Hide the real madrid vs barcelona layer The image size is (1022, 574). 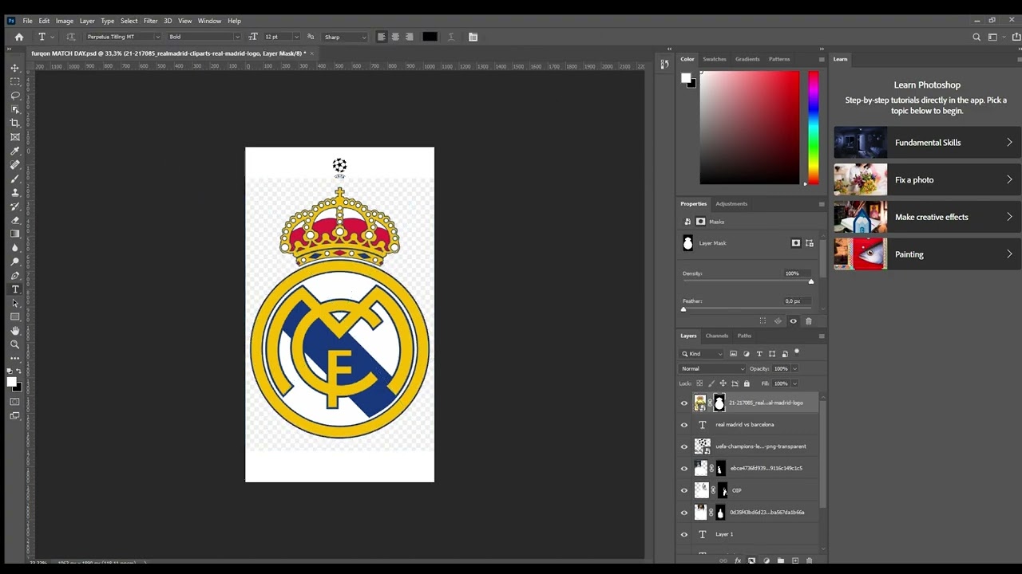pyautogui.click(x=683, y=425)
